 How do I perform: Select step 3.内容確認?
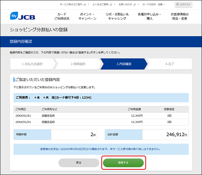(x=124, y=64)
